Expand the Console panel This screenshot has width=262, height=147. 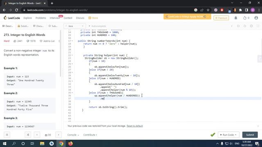[x=73, y=135]
